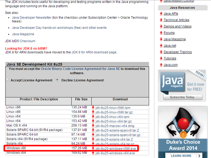
Task: Download jdk-8u25-macosx-x64.dmg file
Action: coord(115,126)
